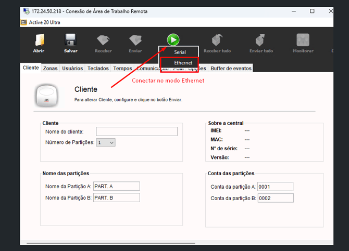This screenshot has height=251, width=349.
Task: Click the Nome do cliente text field
Action: pyautogui.click(x=136, y=131)
